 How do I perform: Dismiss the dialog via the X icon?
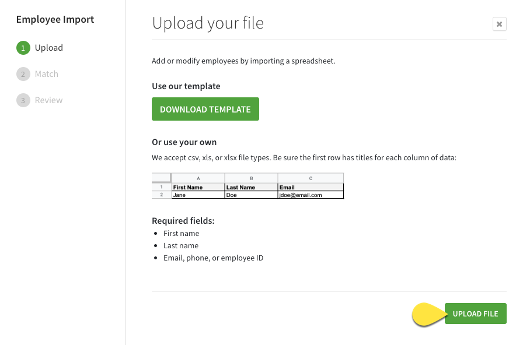click(499, 24)
